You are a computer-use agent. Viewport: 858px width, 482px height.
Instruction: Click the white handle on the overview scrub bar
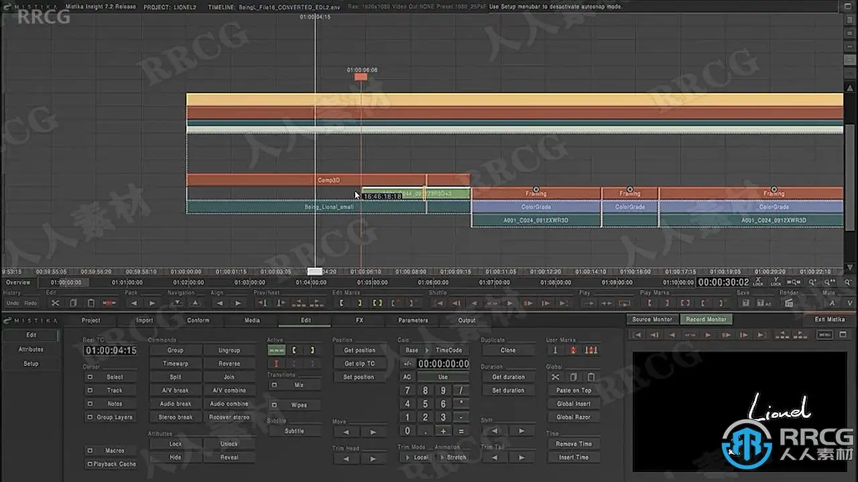pyautogui.click(x=314, y=271)
